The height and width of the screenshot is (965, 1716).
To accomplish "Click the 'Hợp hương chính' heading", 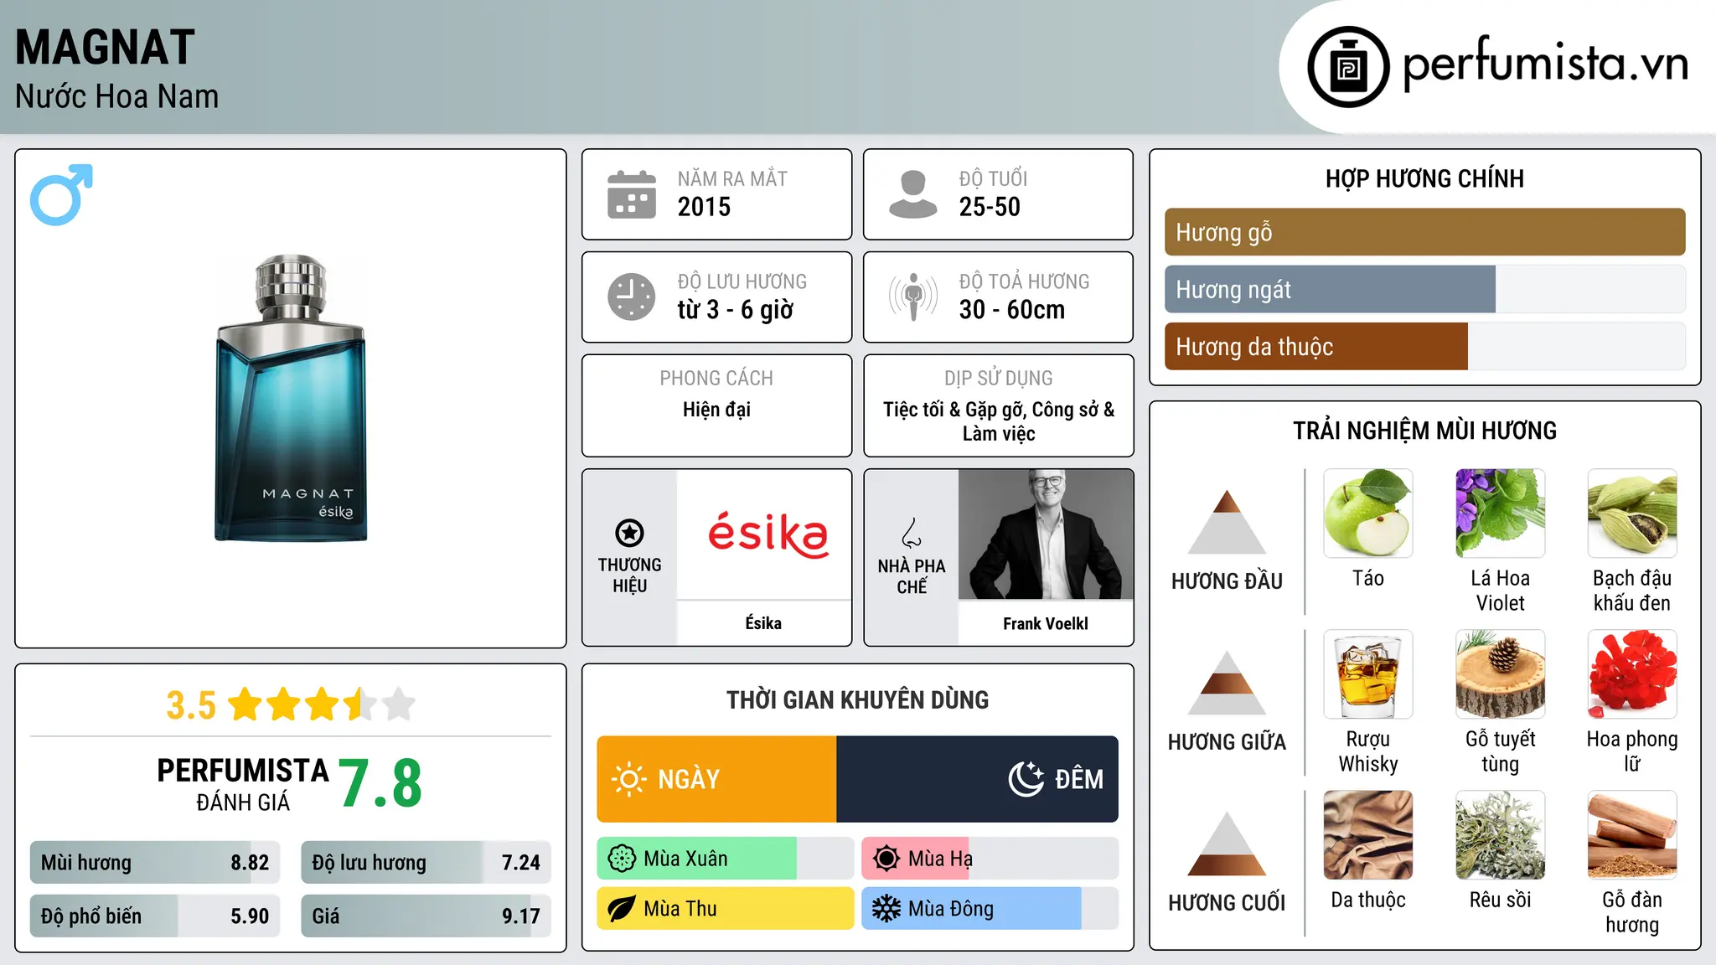I will tap(1424, 178).
